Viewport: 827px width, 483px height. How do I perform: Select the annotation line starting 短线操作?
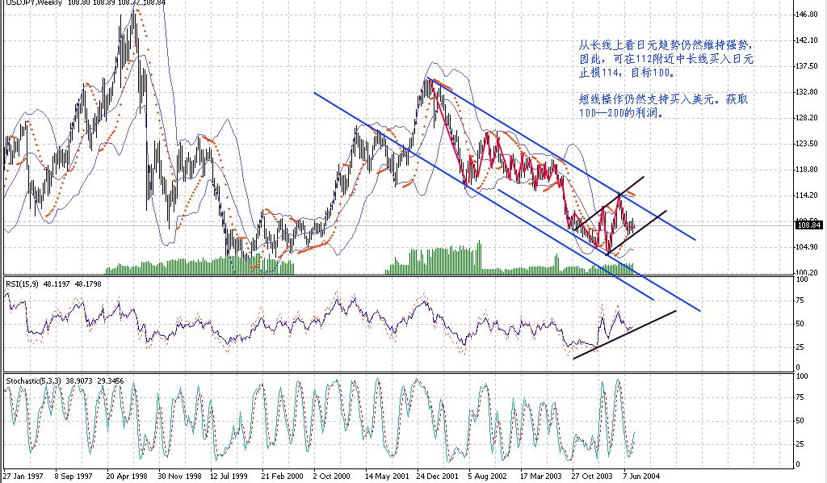click(x=664, y=99)
